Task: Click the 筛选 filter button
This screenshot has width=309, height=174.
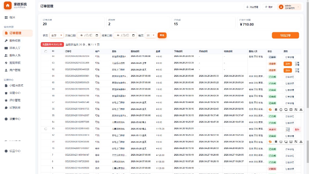Action: click(x=162, y=35)
